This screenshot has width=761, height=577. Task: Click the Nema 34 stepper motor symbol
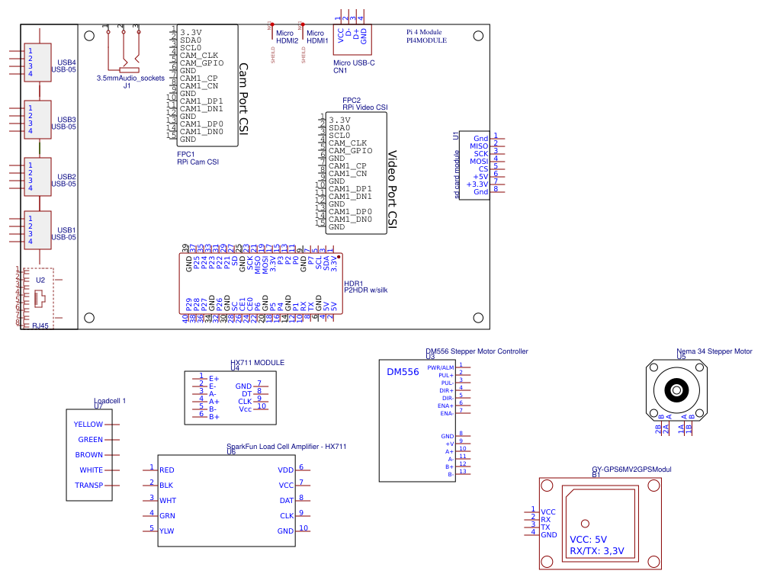point(676,390)
